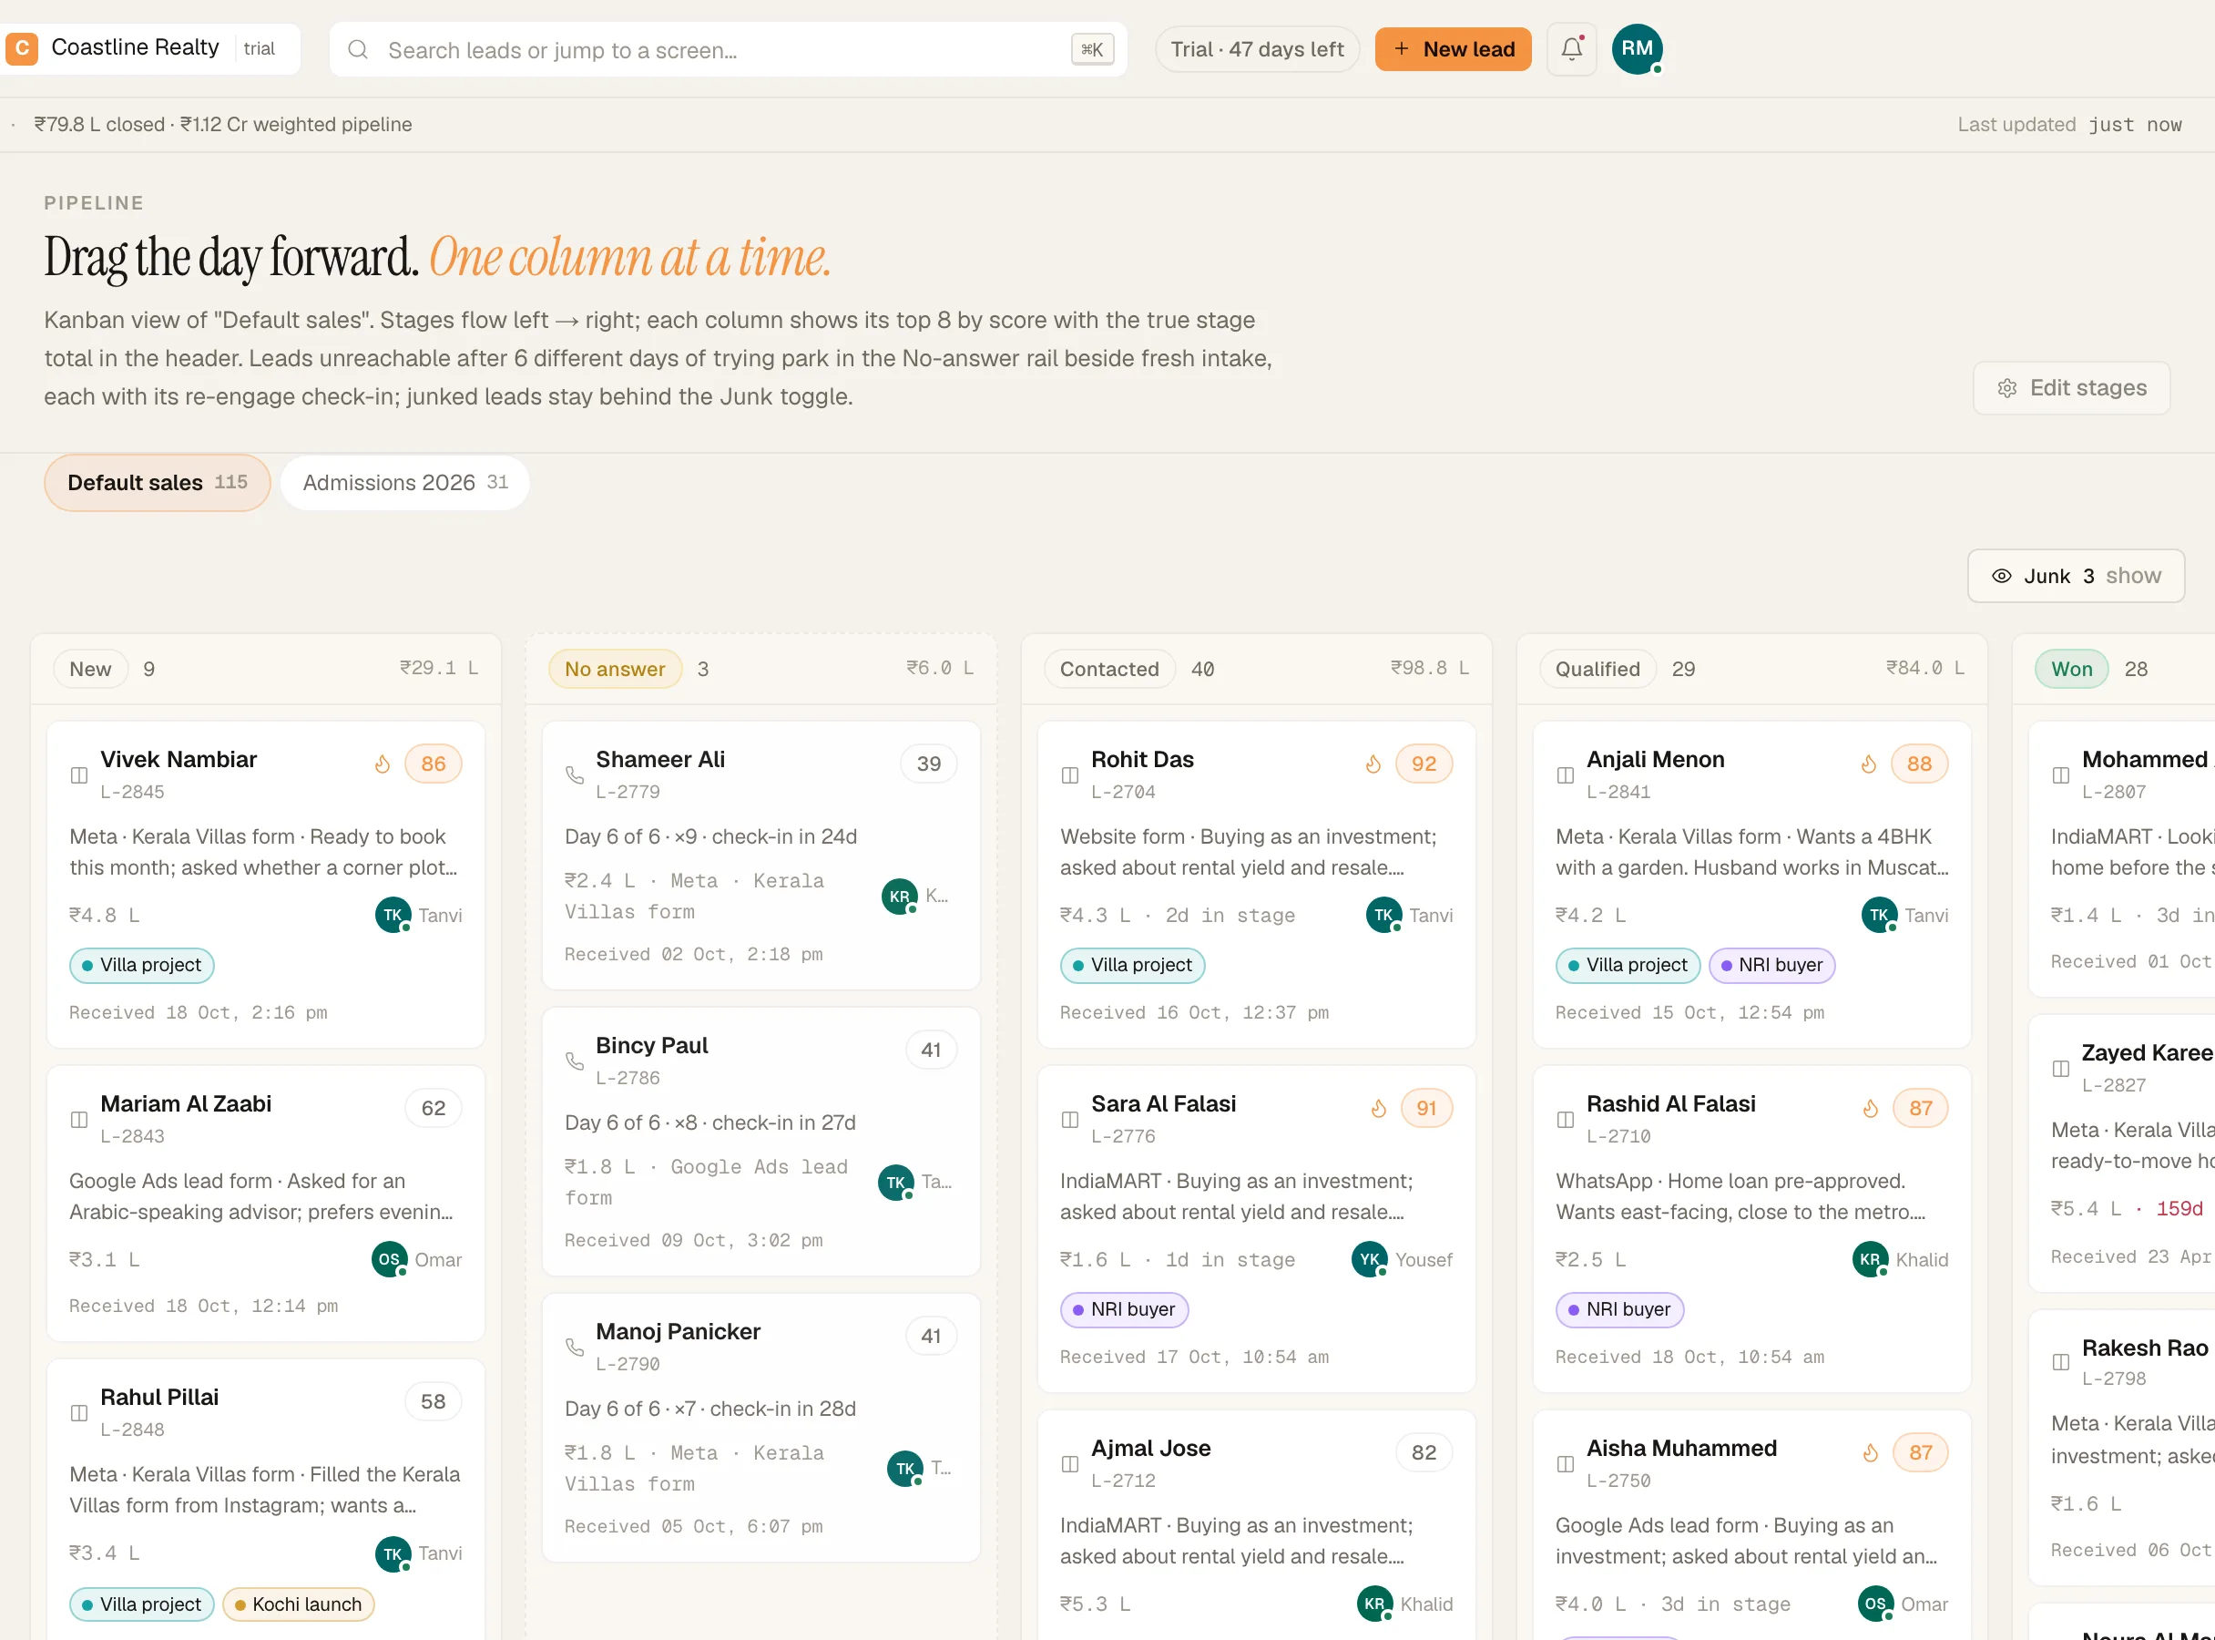Switch to the Admissions 2026 pipeline tab
Viewport: 2215px width, 1640px height.
[405, 483]
